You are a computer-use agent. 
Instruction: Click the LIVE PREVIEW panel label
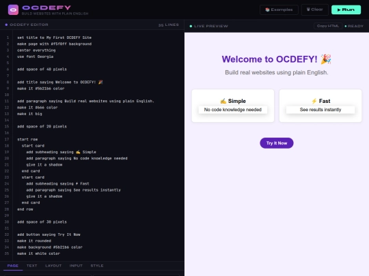click(211, 26)
